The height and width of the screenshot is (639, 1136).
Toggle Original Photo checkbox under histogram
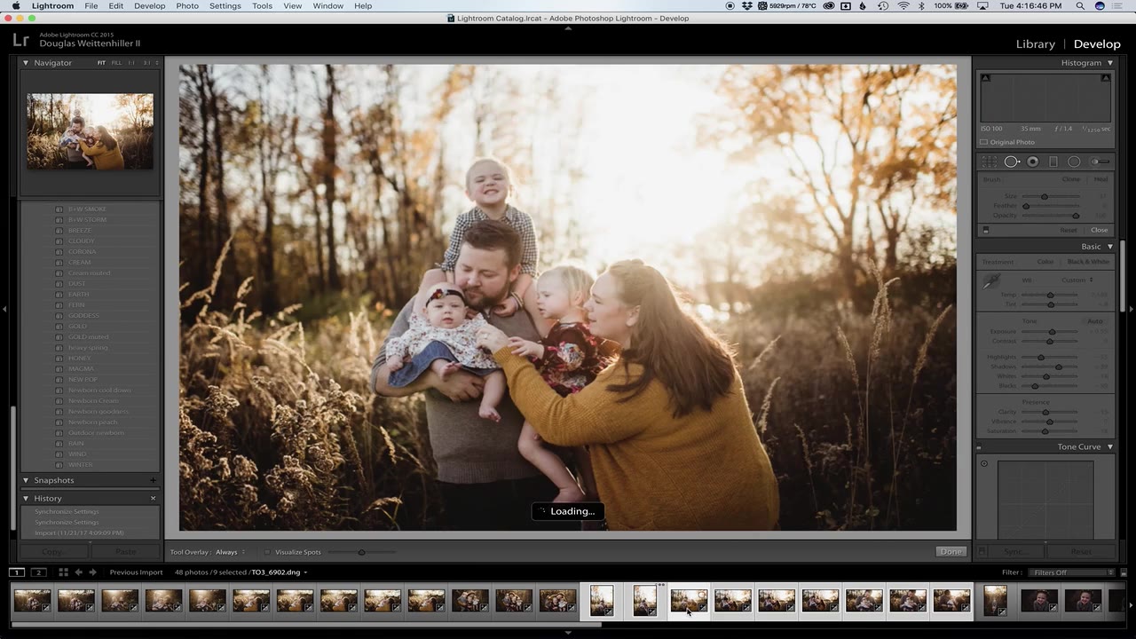983,142
